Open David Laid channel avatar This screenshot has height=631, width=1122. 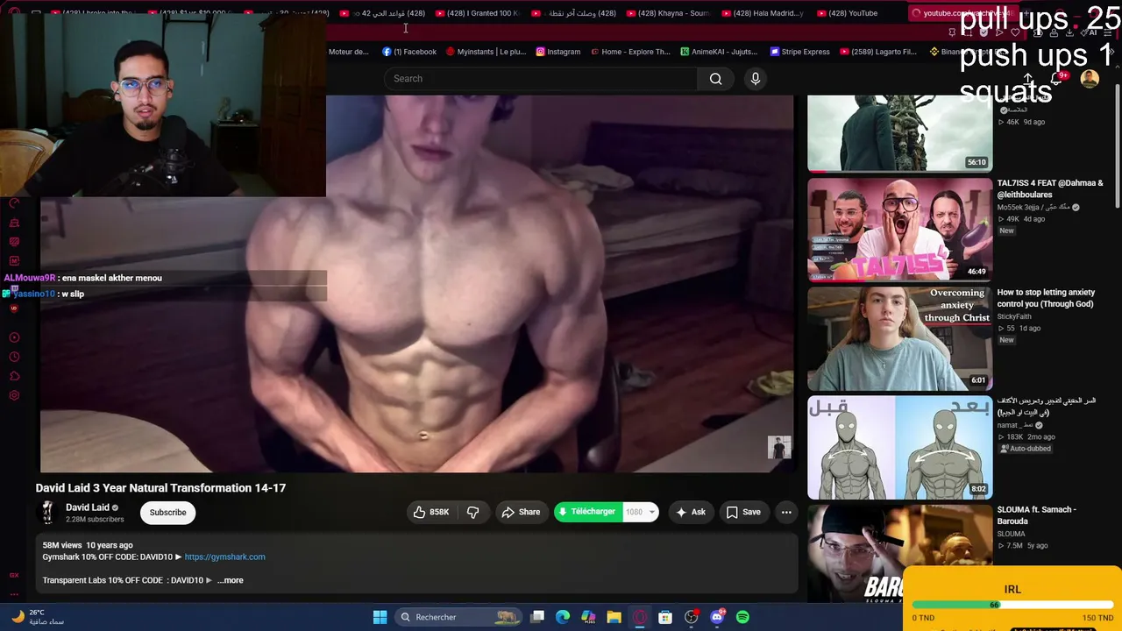47,513
